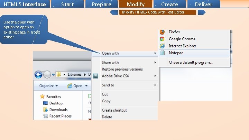
Task: Go to the Create tab
Action: click(169, 4)
